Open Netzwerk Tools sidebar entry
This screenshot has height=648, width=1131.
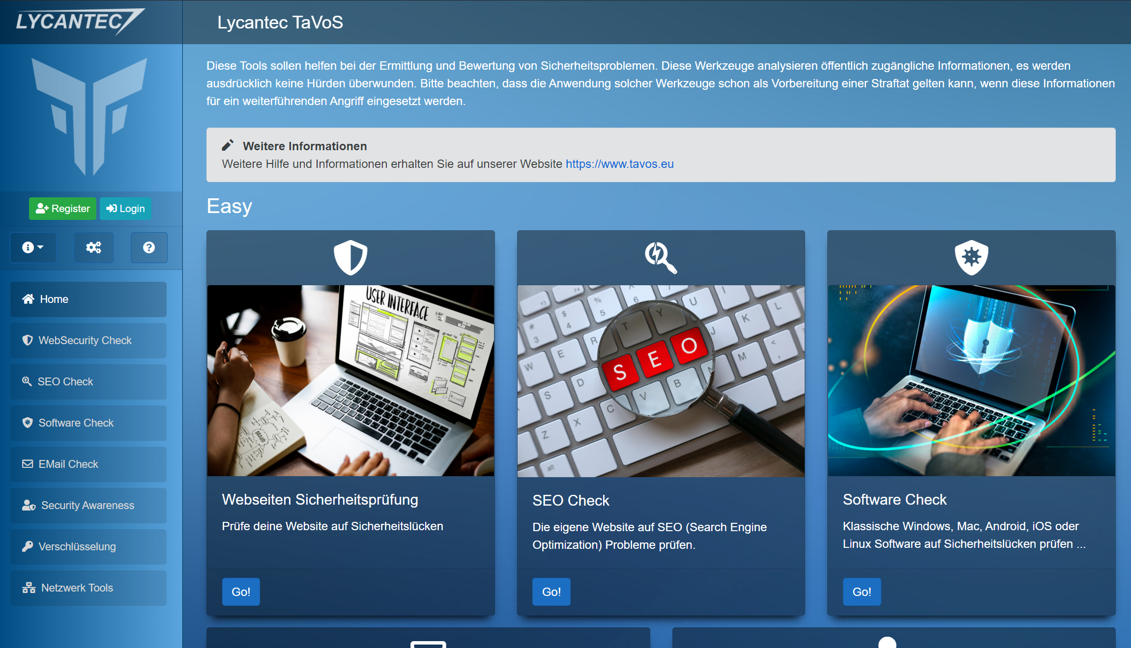click(x=88, y=588)
